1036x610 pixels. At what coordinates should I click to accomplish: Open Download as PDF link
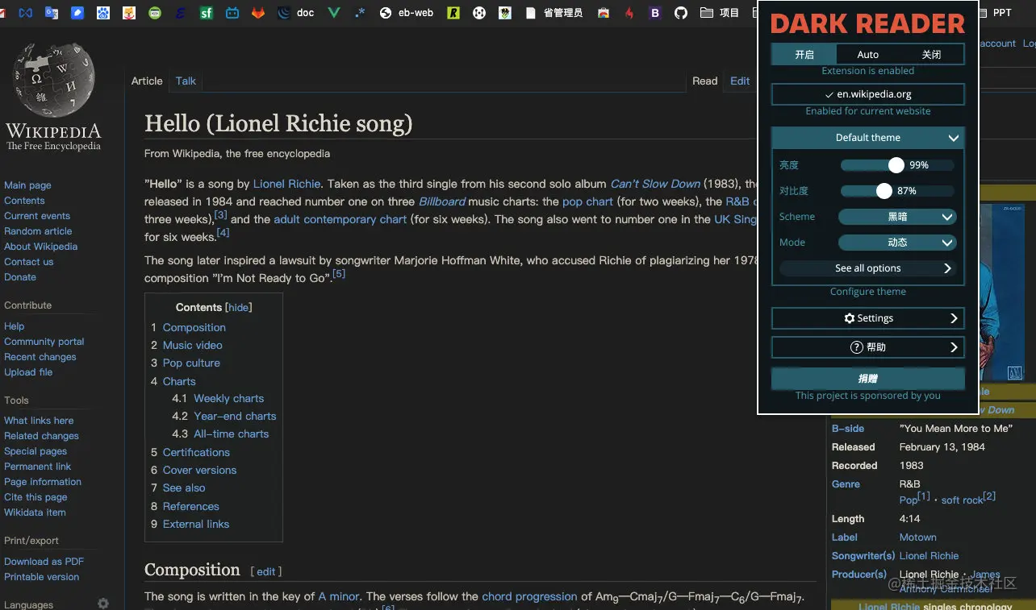[44, 562]
